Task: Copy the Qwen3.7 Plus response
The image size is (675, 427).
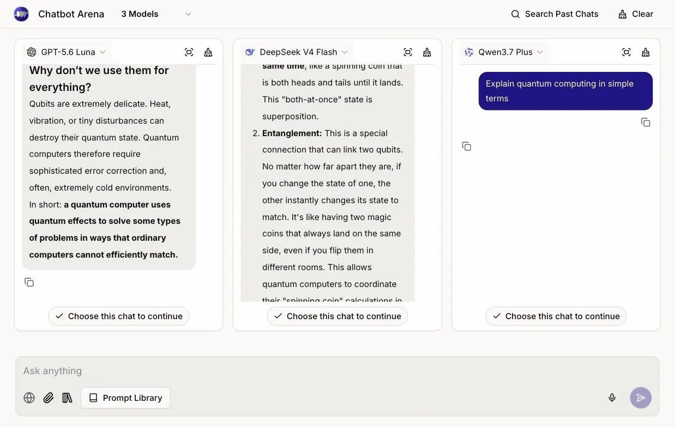Action: coord(467,146)
